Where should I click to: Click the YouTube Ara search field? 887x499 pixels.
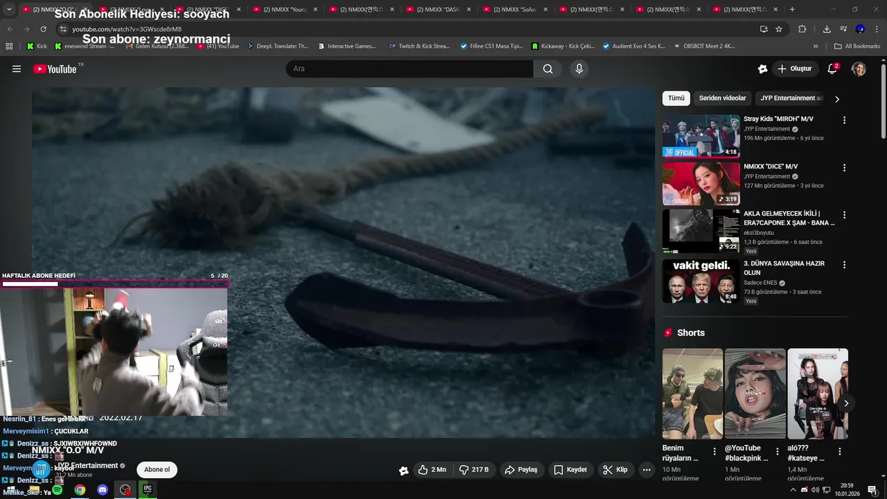pyautogui.click(x=410, y=69)
